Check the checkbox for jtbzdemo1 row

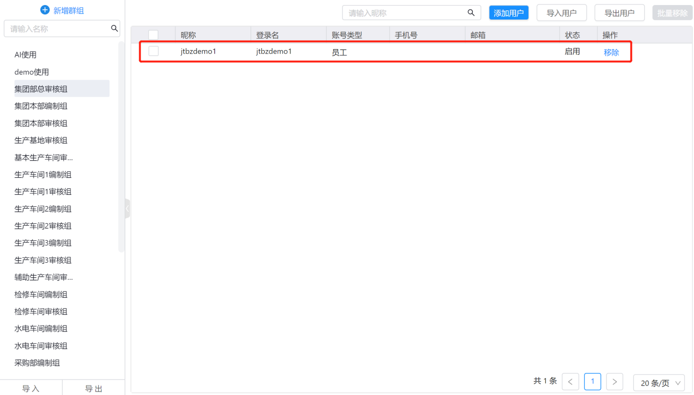153,51
